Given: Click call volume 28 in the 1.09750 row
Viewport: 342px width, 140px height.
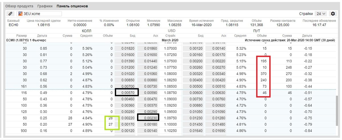Looking at the screenshot, I should tap(110, 117).
